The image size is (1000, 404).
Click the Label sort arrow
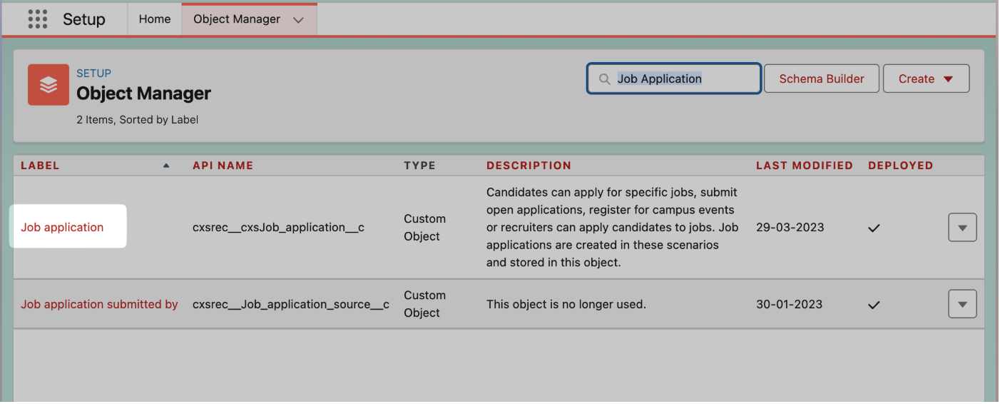point(166,166)
